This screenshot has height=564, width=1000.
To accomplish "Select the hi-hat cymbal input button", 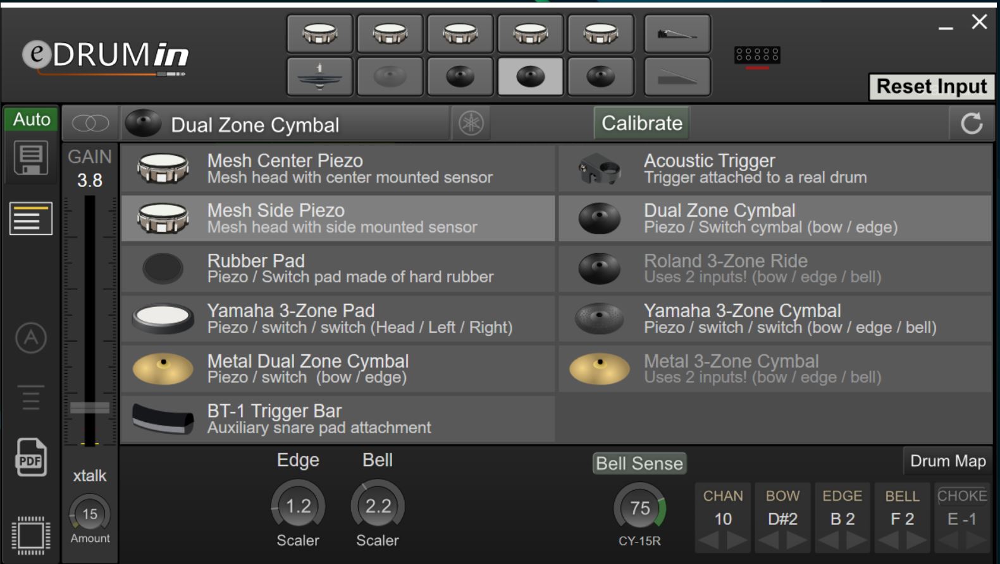I will [x=319, y=76].
